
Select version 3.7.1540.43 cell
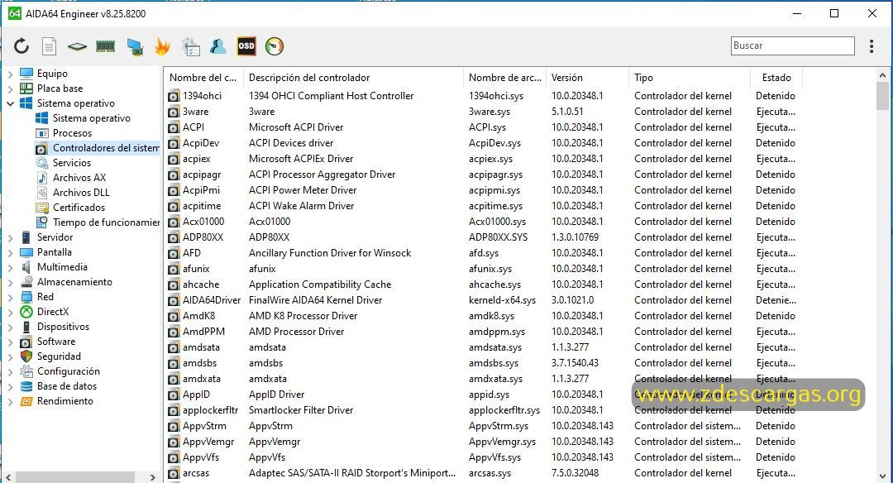[575, 363]
